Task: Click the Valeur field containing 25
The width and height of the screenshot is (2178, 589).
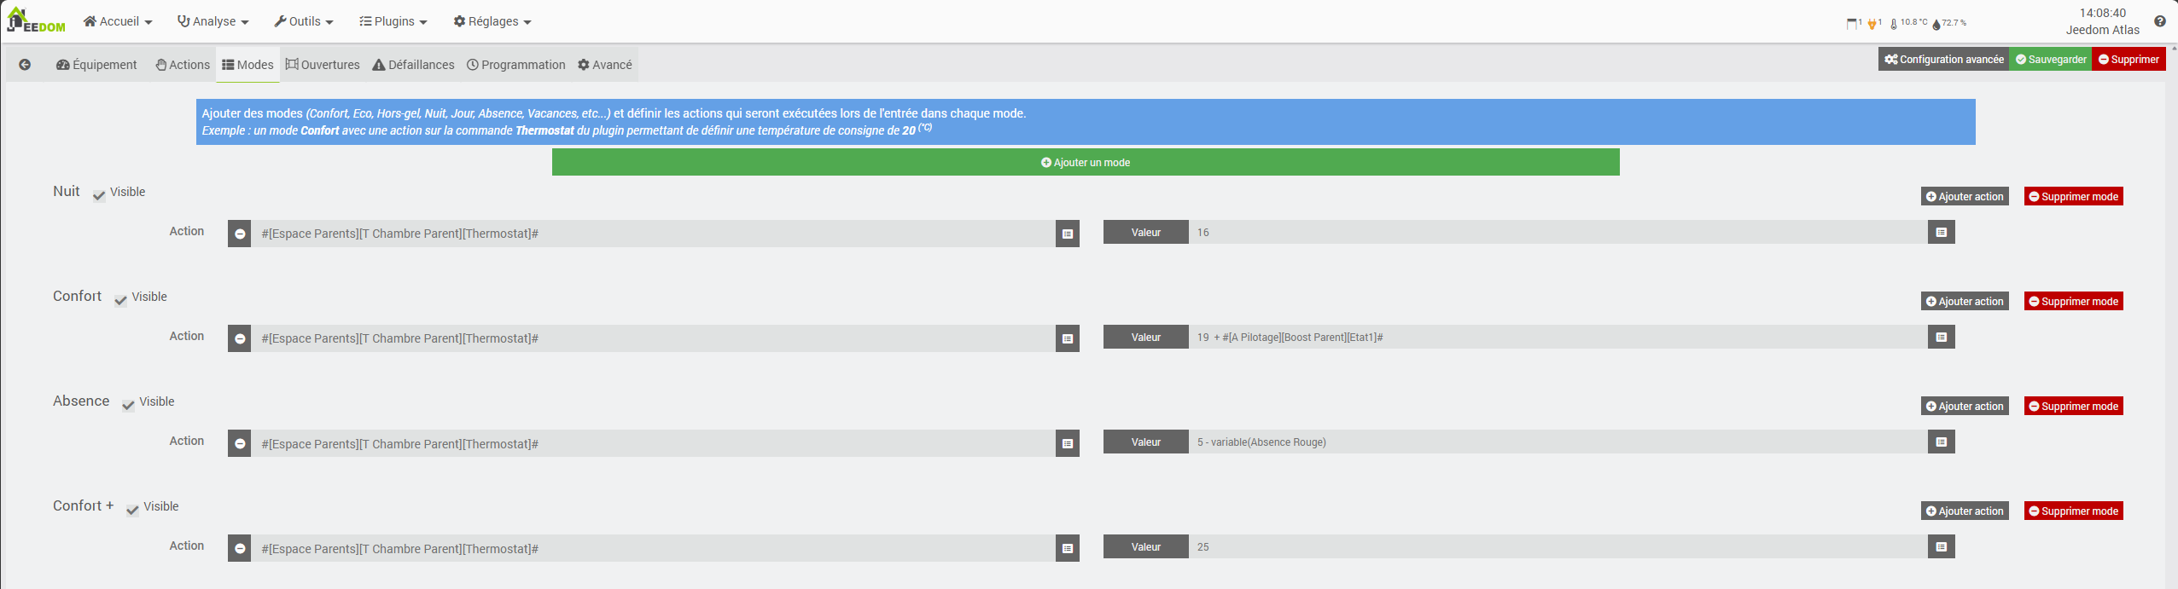Action: pyautogui.click(x=1557, y=547)
